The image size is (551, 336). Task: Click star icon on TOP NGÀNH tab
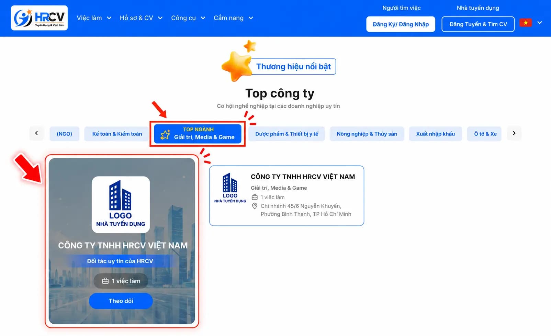click(x=165, y=135)
